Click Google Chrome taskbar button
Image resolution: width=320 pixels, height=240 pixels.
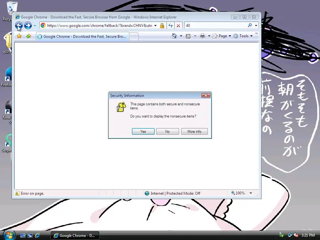pyautogui.click(x=75, y=236)
